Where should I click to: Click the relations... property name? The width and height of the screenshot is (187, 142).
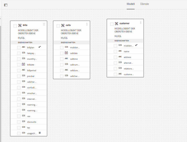129,69
